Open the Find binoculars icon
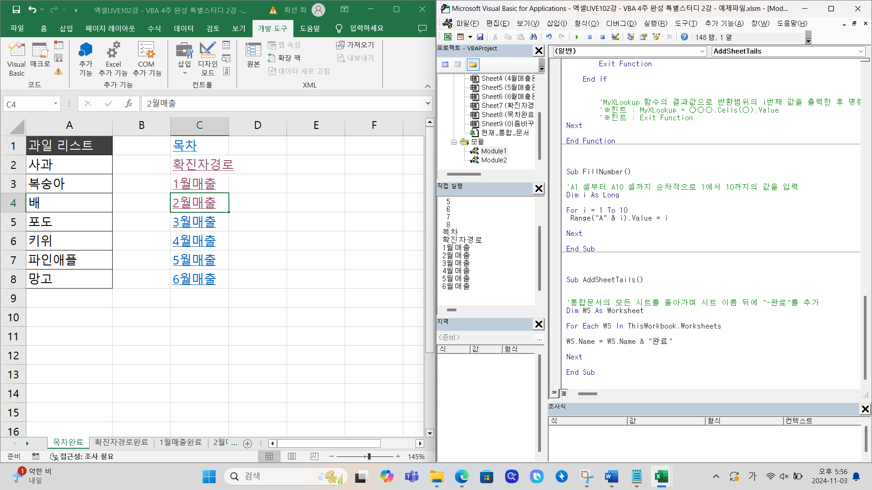This screenshot has width=872, height=490. [534, 37]
